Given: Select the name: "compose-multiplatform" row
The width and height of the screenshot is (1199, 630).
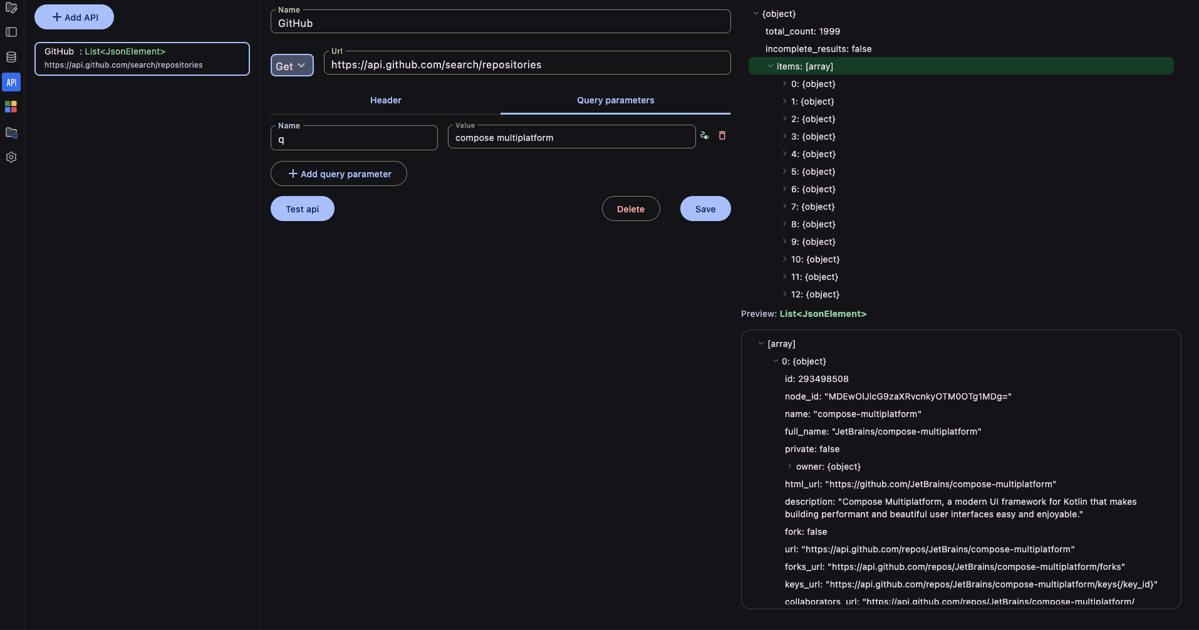Looking at the screenshot, I should pyautogui.click(x=853, y=414).
